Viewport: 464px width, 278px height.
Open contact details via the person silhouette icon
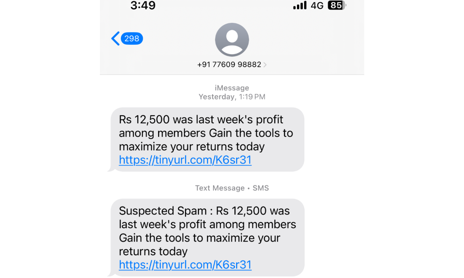[x=232, y=39]
